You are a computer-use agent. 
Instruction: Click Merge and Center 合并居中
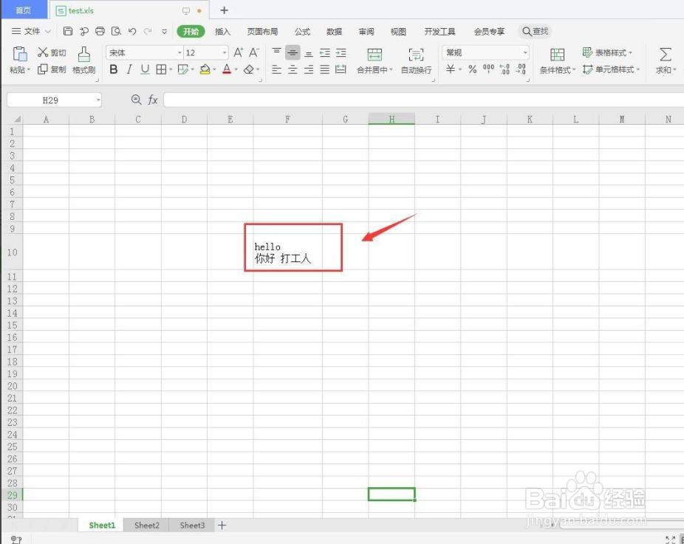[375, 60]
